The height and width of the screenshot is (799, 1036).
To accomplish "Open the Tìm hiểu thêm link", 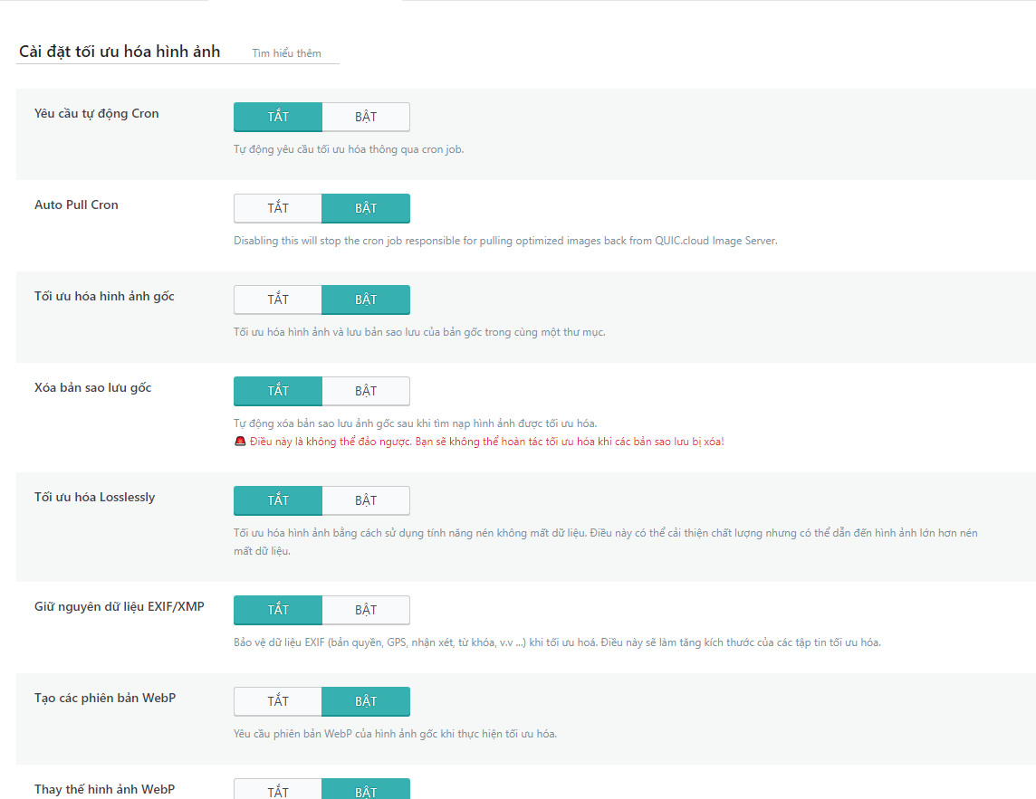I will coord(286,53).
